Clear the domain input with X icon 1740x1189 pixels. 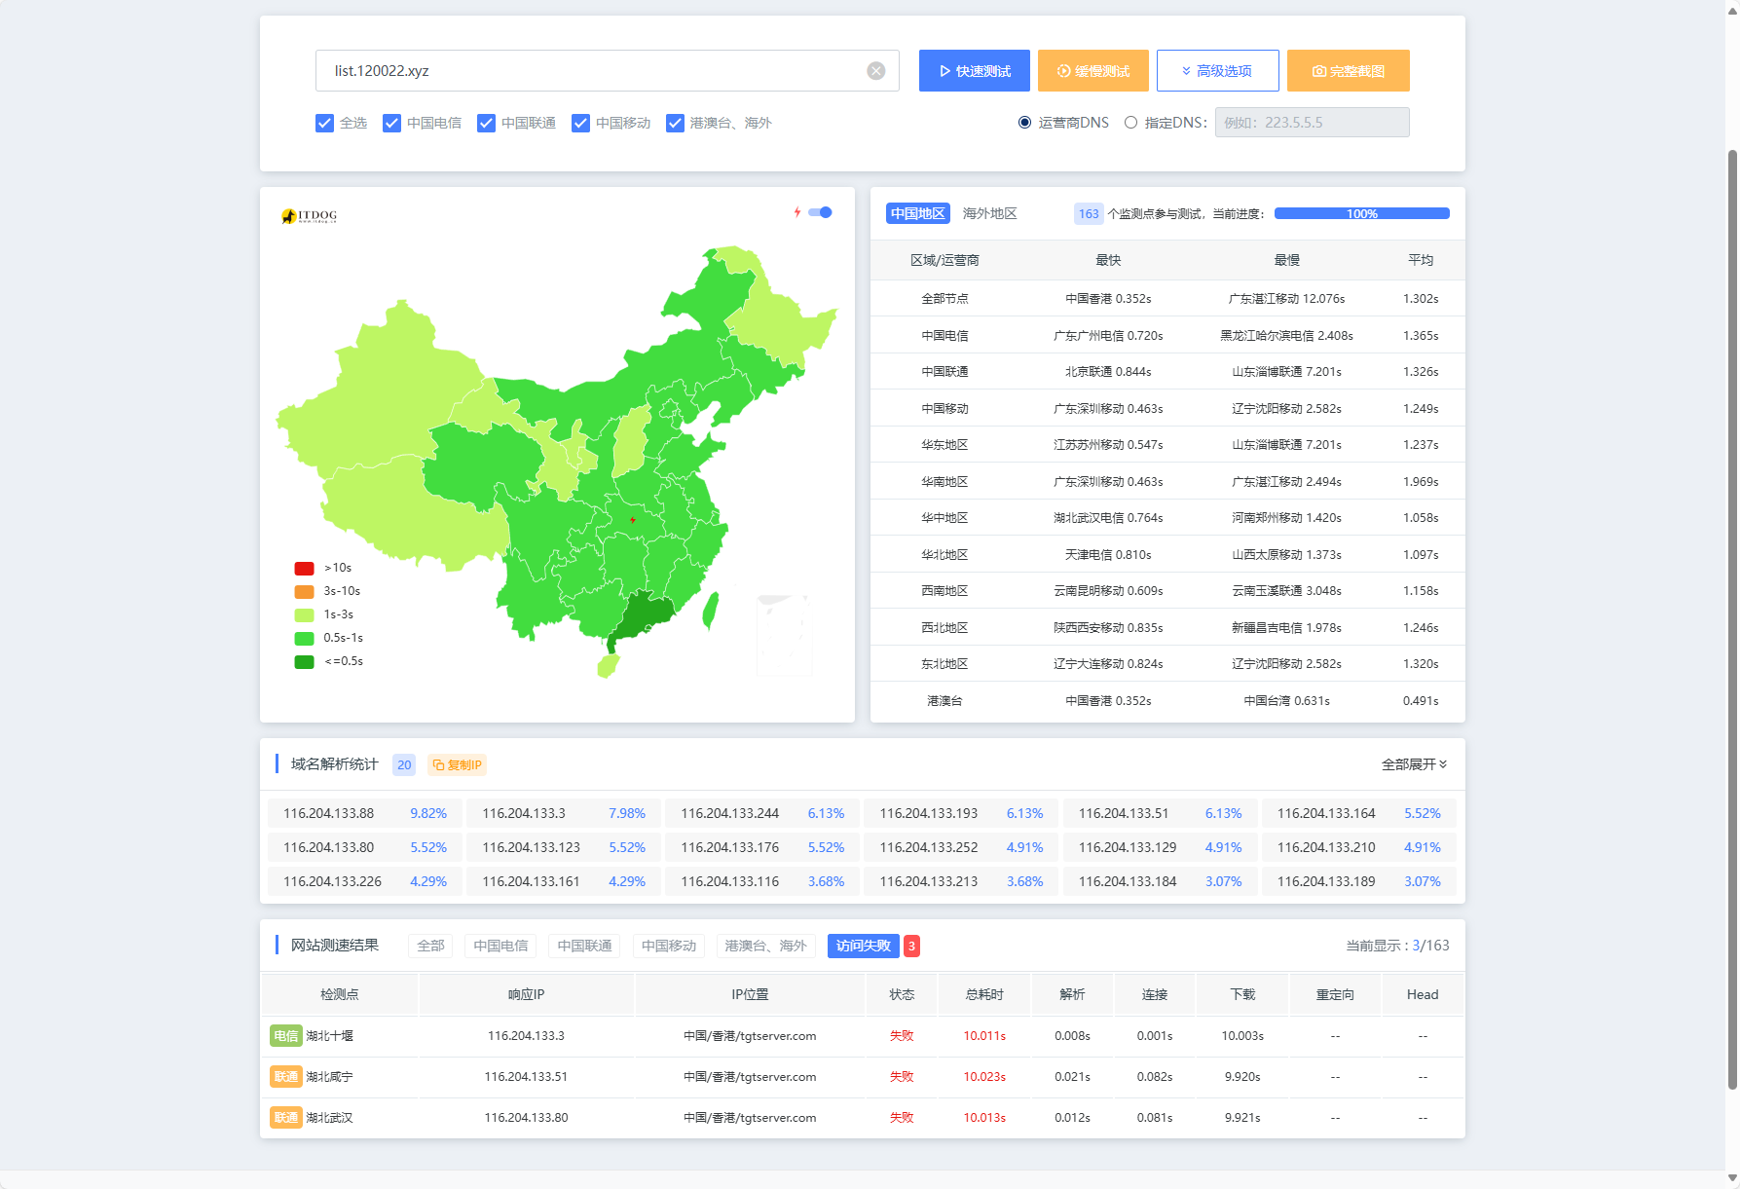(x=875, y=71)
